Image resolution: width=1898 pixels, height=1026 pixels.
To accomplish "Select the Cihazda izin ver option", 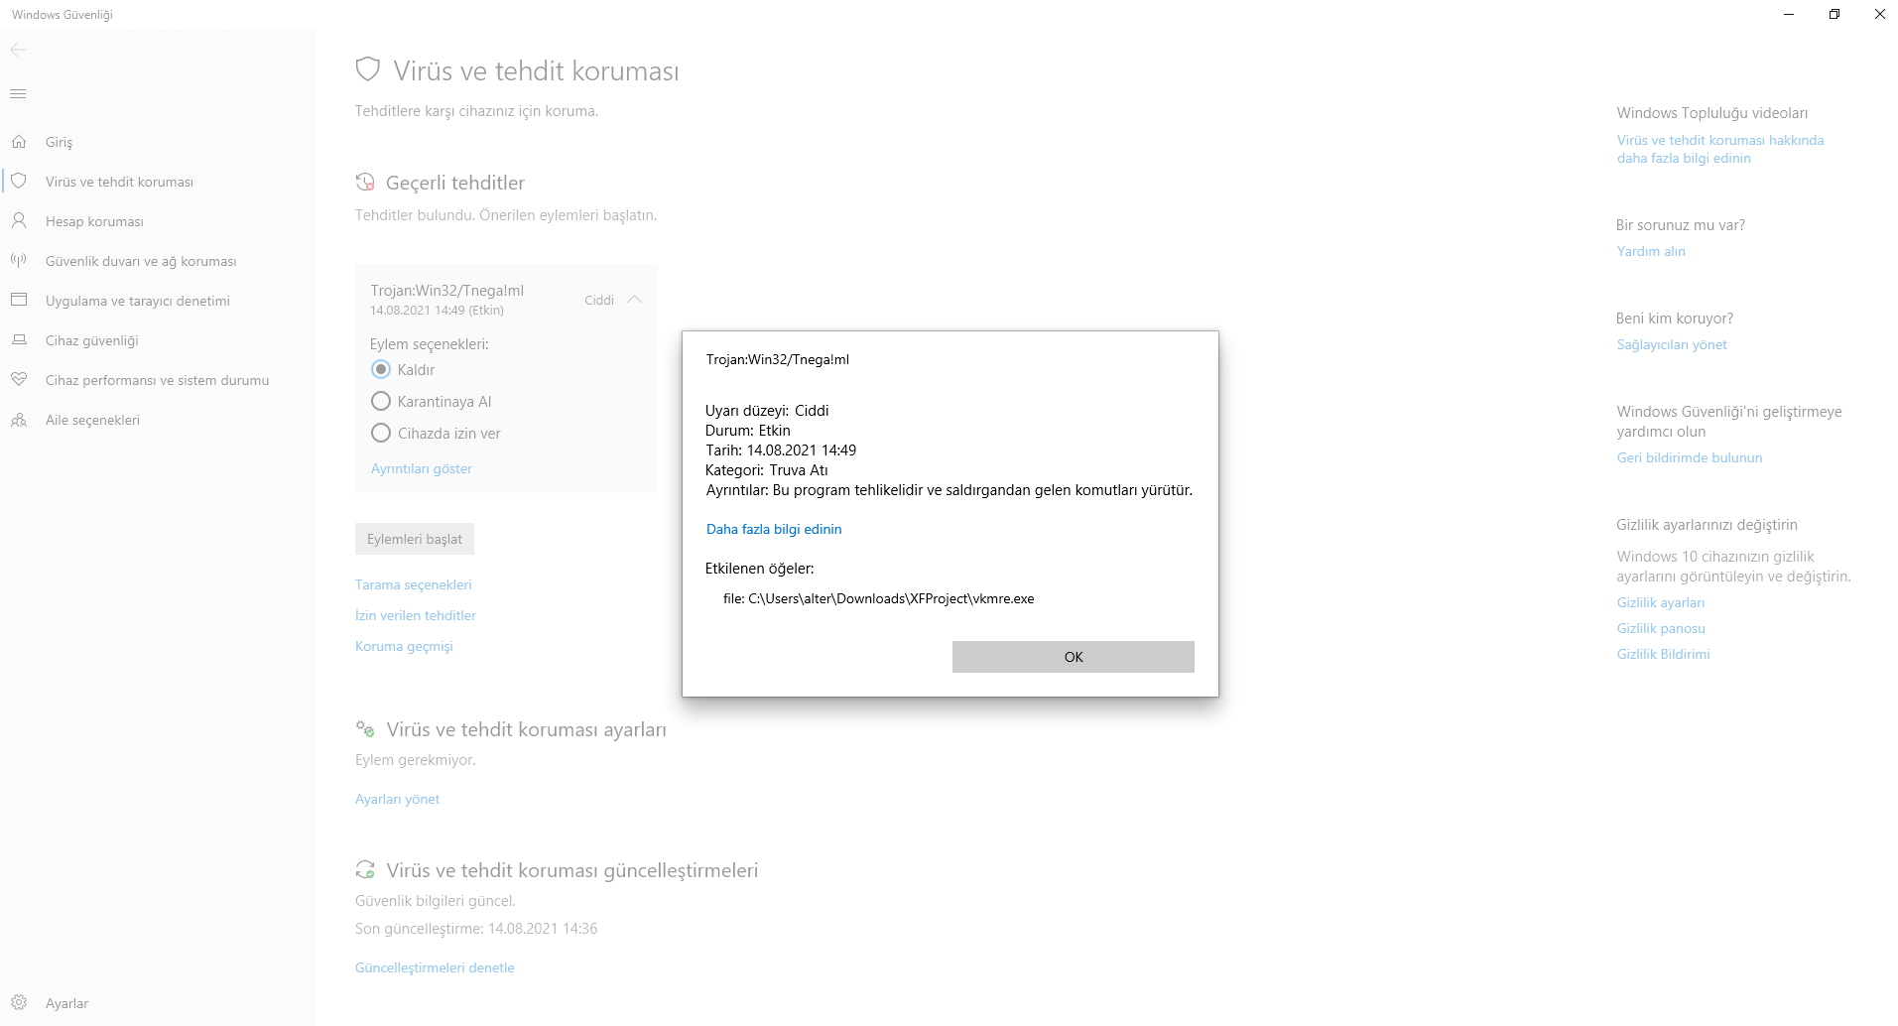I will [381, 433].
